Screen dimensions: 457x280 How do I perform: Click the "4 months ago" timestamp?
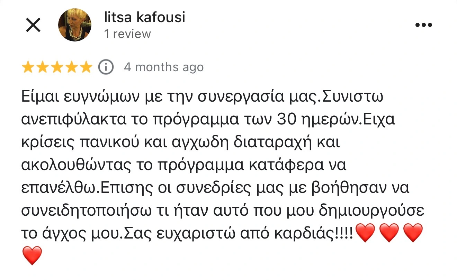point(164,67)
